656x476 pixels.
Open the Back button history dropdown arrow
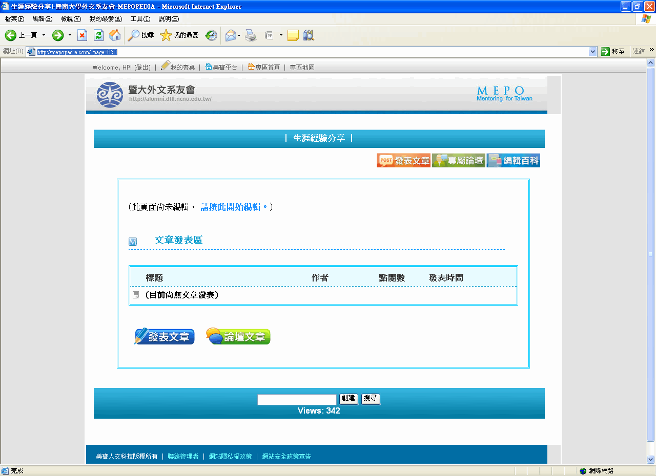coord(44,35)
